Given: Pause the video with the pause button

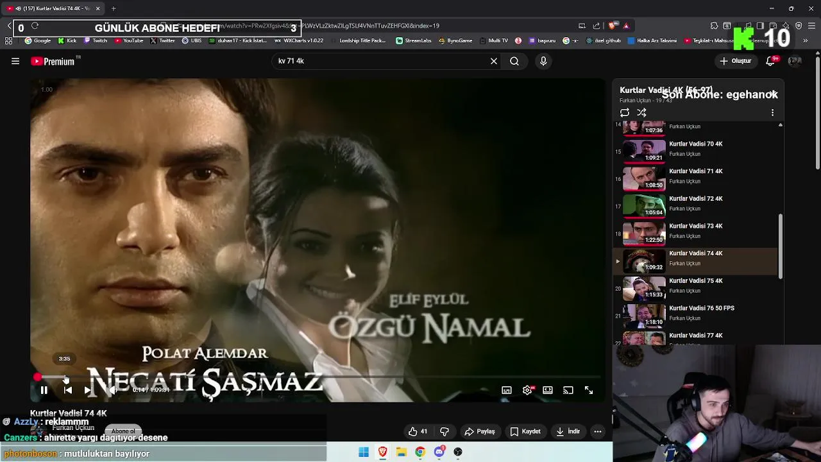Looking at the screenshot, I should [44, 390].
